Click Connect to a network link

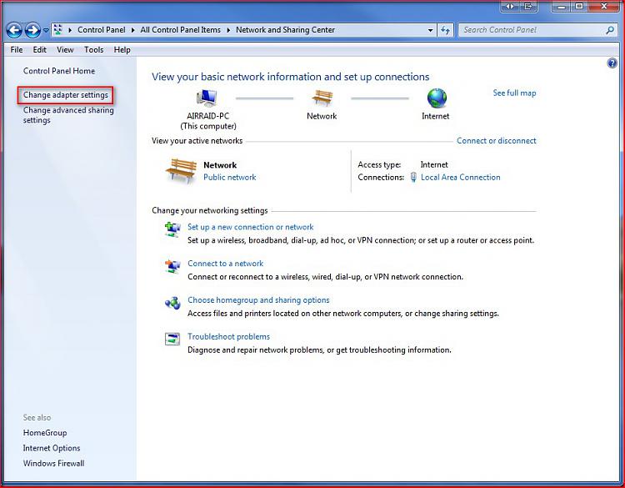pos(225,264)
